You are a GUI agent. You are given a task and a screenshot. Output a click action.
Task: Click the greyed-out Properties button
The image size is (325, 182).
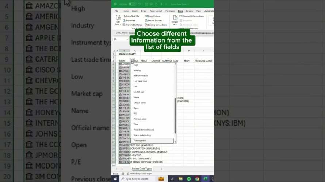click(186, 20)
